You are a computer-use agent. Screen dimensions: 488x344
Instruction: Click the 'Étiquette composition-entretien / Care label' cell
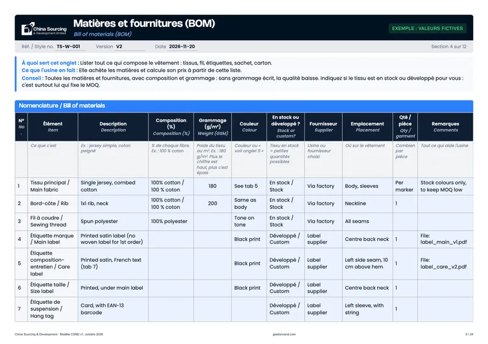(52, 264)
